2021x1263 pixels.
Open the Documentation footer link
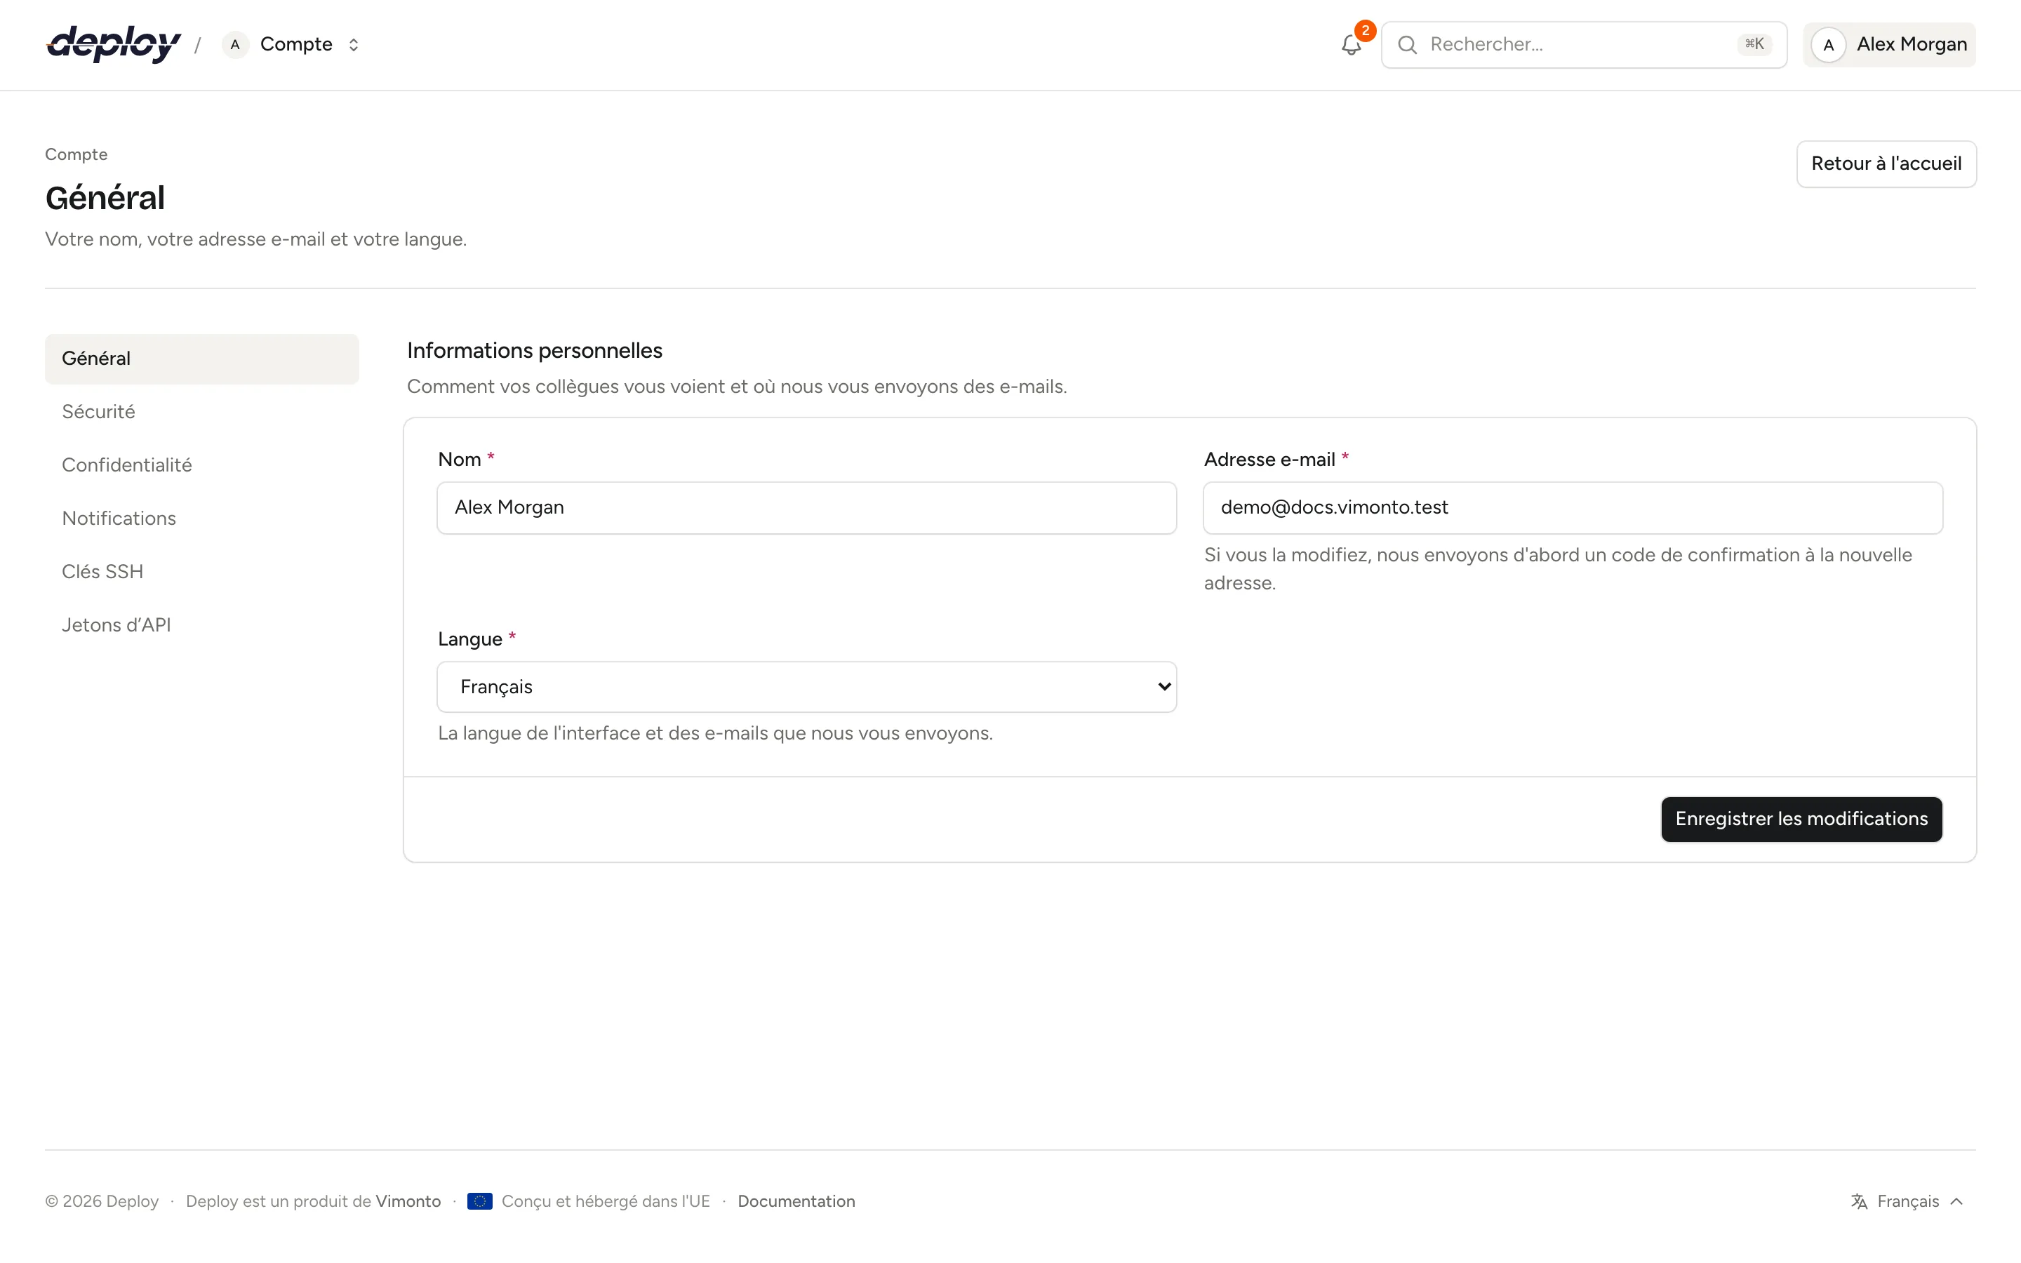pyautogui.click(x=796, y=1201)
